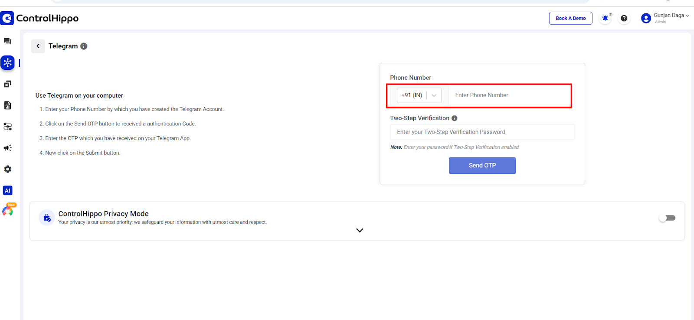Open the help question mark icon
Image resolution: width=694 pixels, height=320 pixels.
tap(624, 18)
